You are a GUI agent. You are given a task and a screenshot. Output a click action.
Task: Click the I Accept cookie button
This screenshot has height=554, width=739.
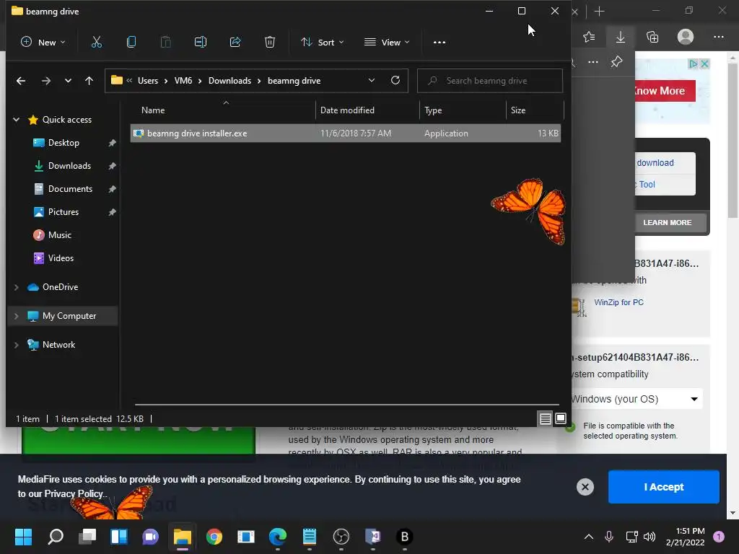pos(664,487)
